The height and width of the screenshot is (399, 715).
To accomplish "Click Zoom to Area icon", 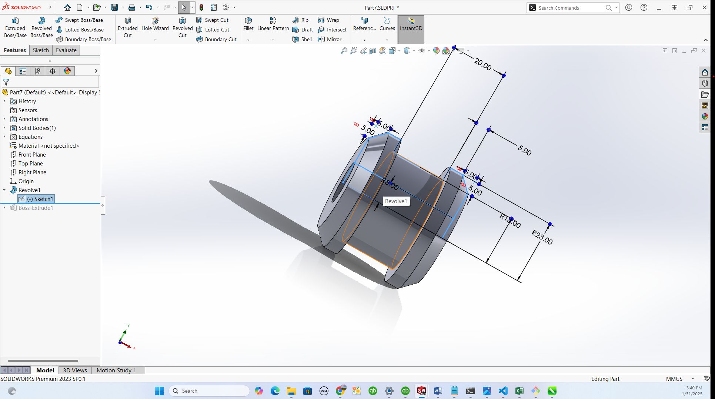I will [x=354, y=51].
